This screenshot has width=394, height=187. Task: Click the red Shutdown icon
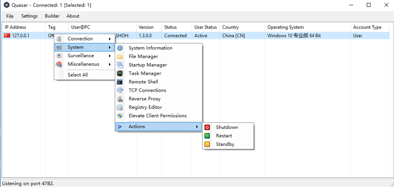207,127
